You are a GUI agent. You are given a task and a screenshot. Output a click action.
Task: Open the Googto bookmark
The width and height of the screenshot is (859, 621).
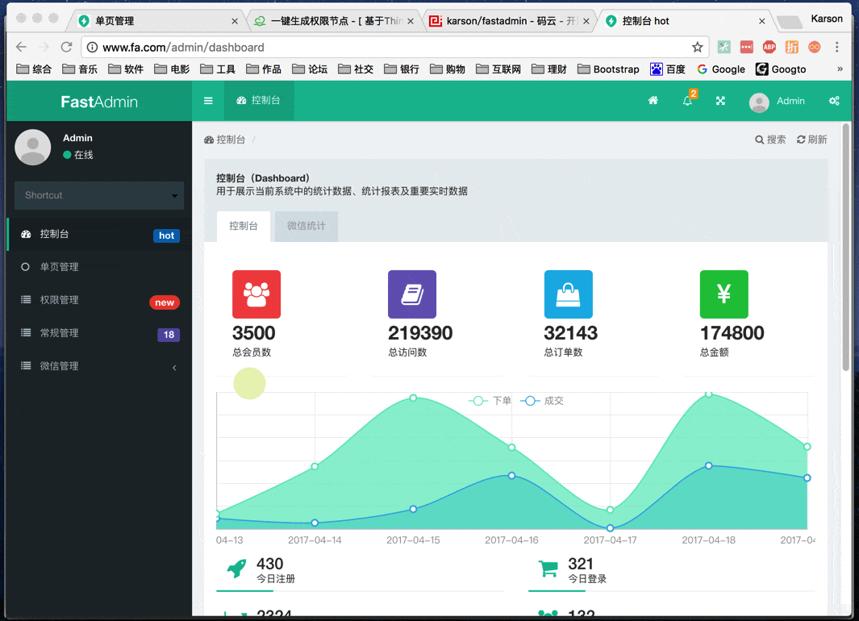[x=781, y=69]
